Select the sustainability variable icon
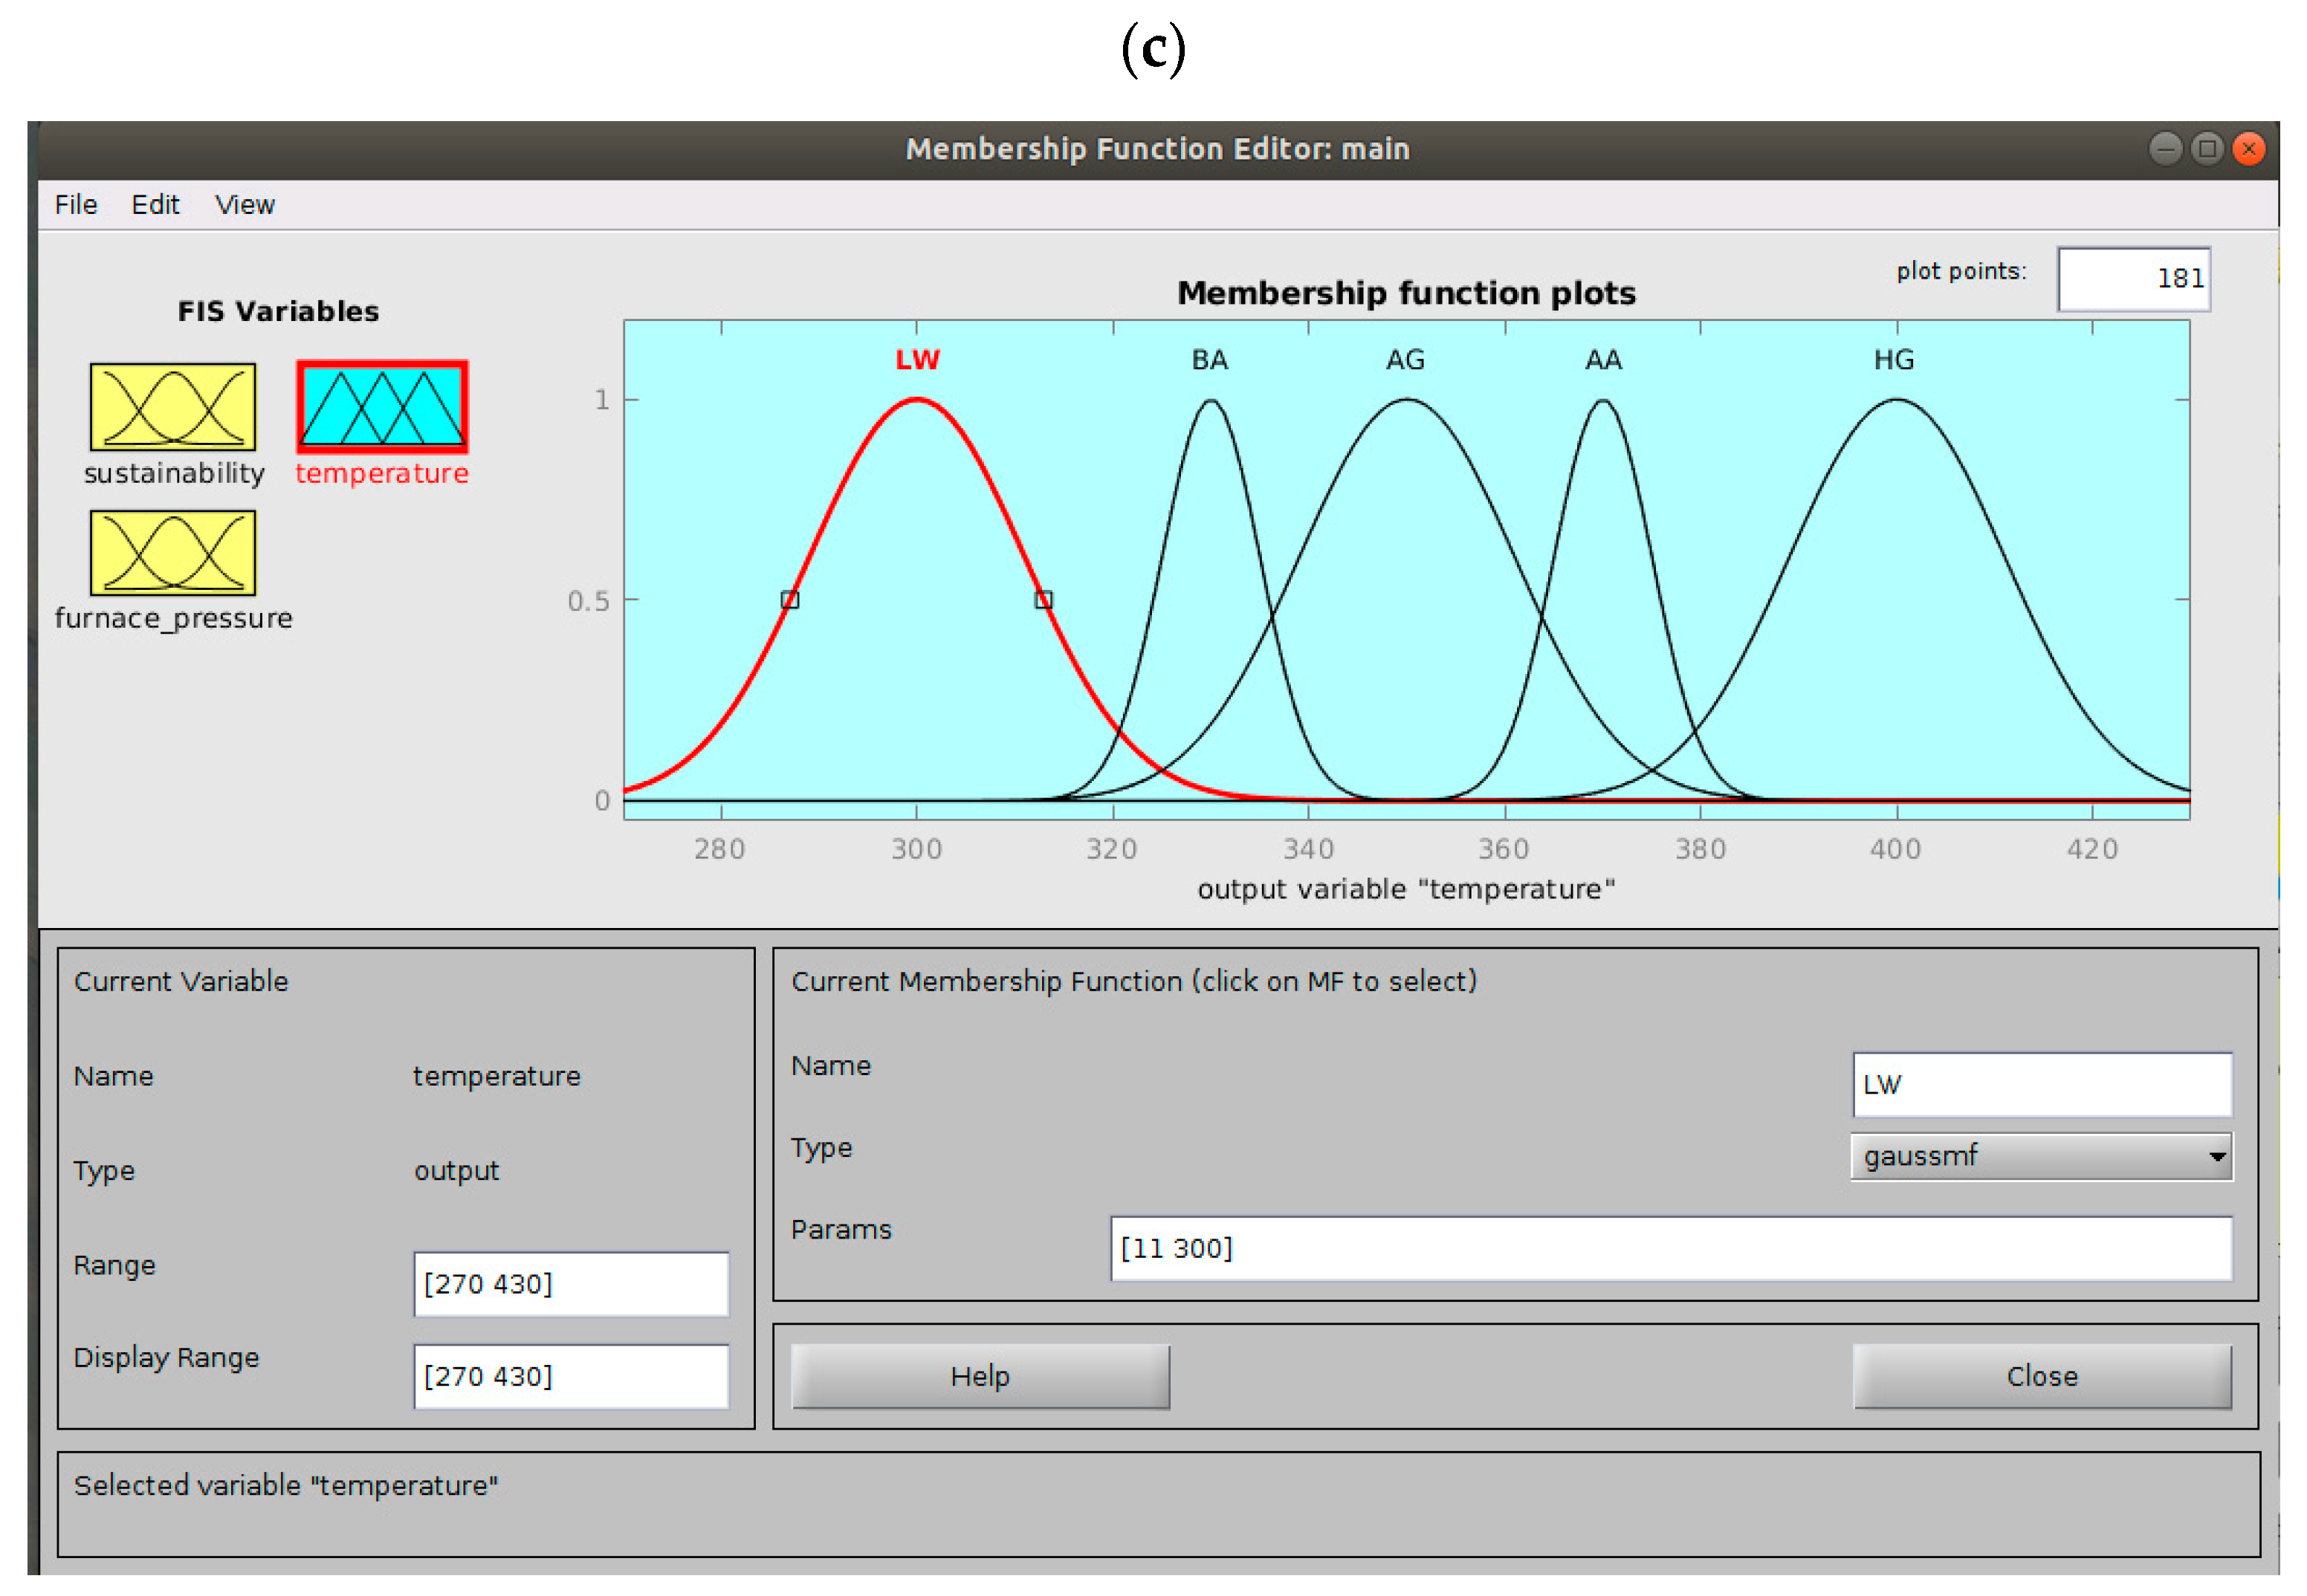This screenshot has width=2307, height=1596. 173,407
